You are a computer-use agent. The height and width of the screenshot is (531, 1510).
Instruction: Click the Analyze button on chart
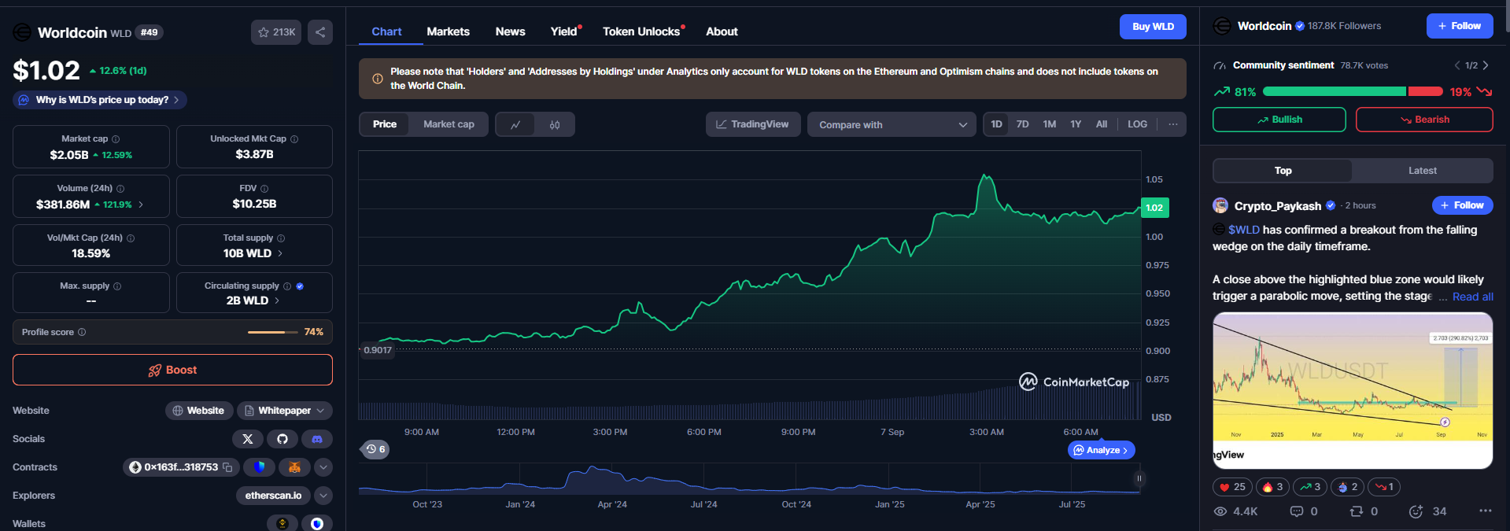pos(1101,450)
